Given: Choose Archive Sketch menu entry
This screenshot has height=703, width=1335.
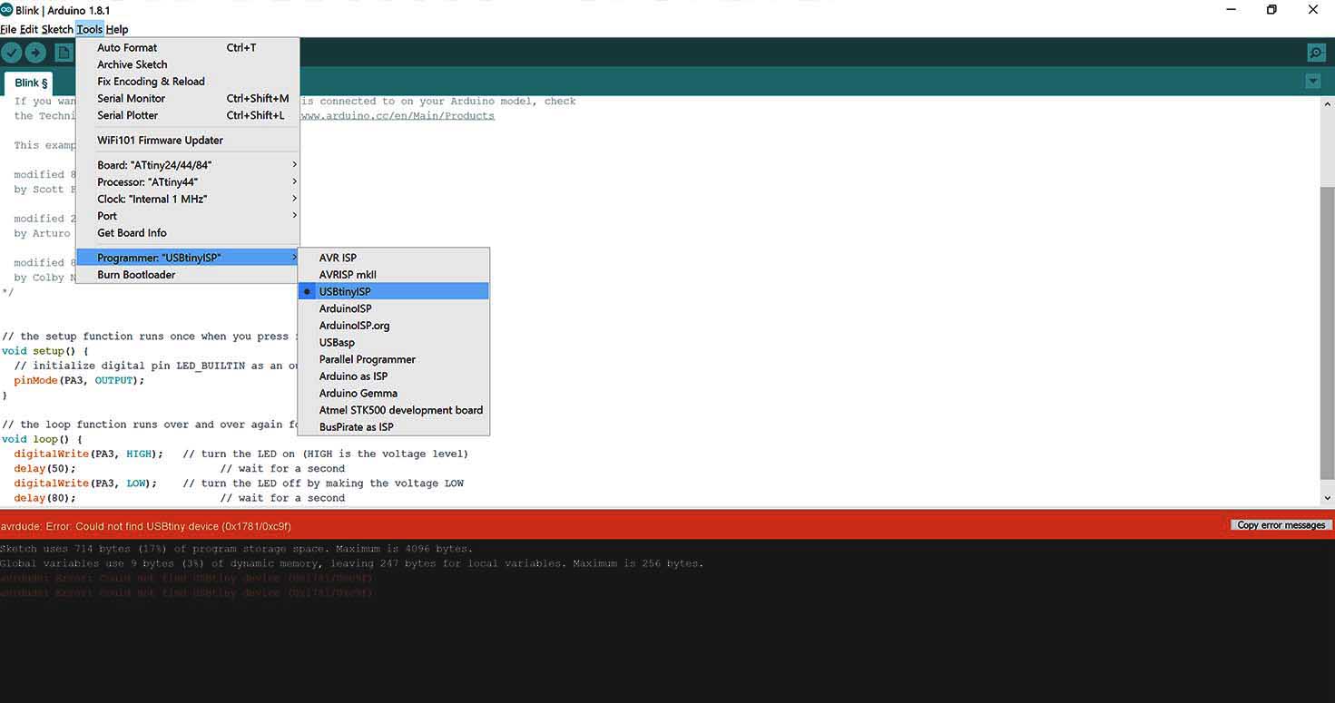Looking at the screenshot, I should click(x=187, y=64).
